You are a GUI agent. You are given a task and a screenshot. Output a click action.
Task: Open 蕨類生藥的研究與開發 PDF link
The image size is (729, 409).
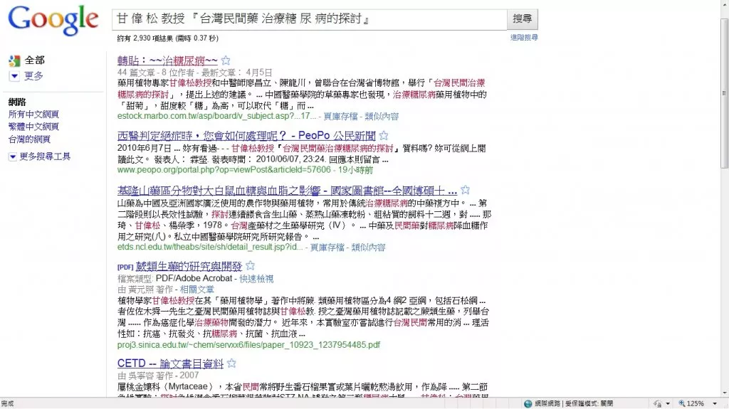189,266
